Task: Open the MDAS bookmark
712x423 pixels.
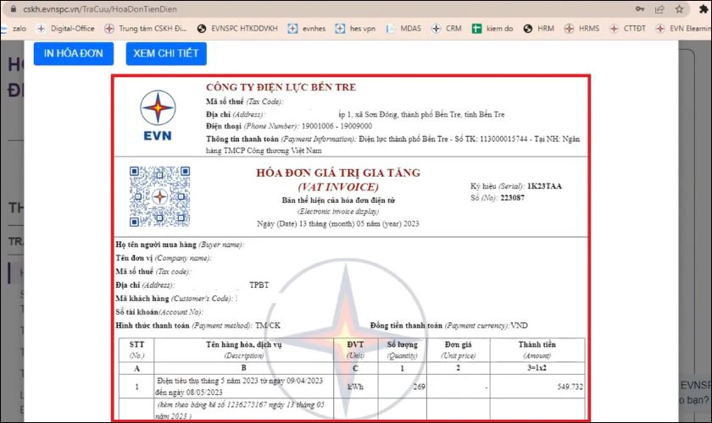Action: pyautogui.click(x=403, y=29)
